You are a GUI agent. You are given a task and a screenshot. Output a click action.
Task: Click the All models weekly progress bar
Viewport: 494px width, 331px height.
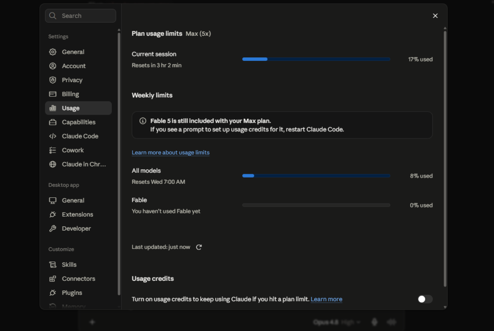click(316, 176)
